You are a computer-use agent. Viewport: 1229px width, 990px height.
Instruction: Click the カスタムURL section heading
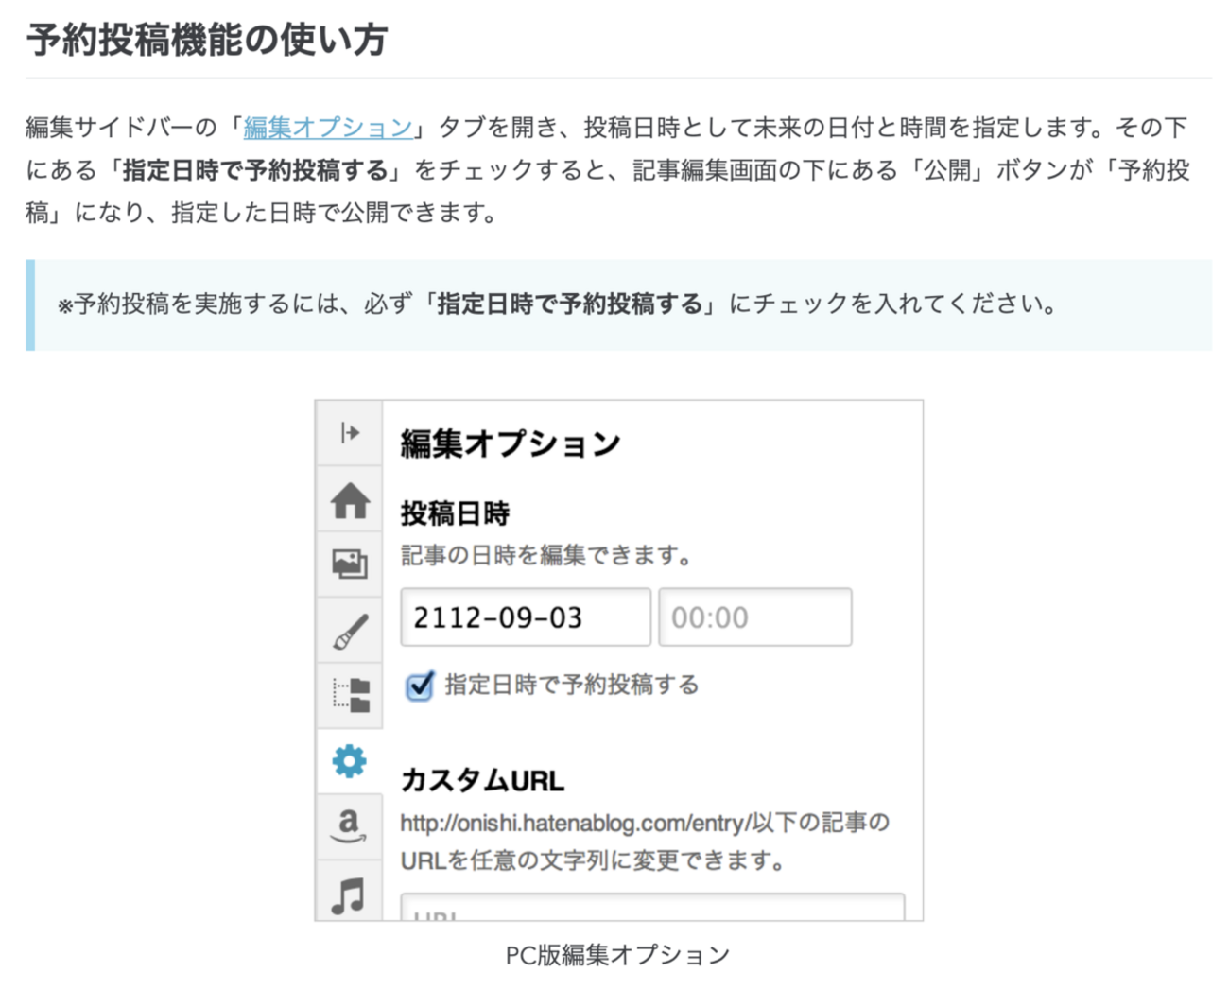pos(482,781)
